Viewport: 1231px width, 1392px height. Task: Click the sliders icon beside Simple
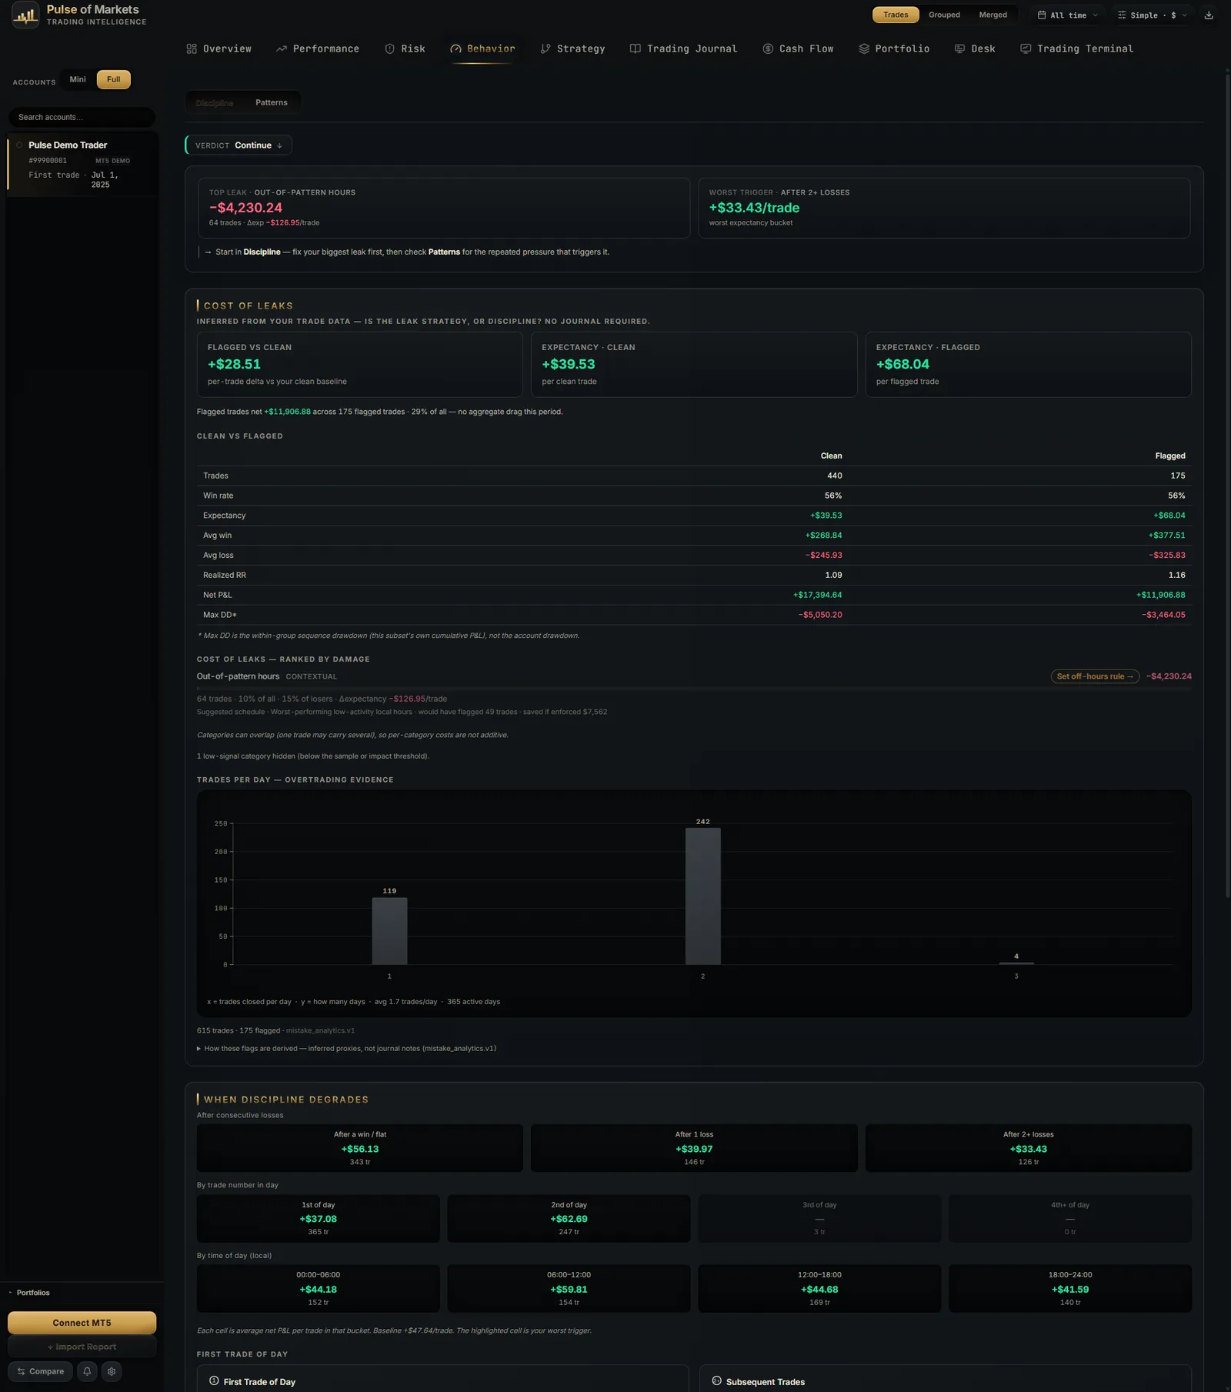click(1122, 15)
